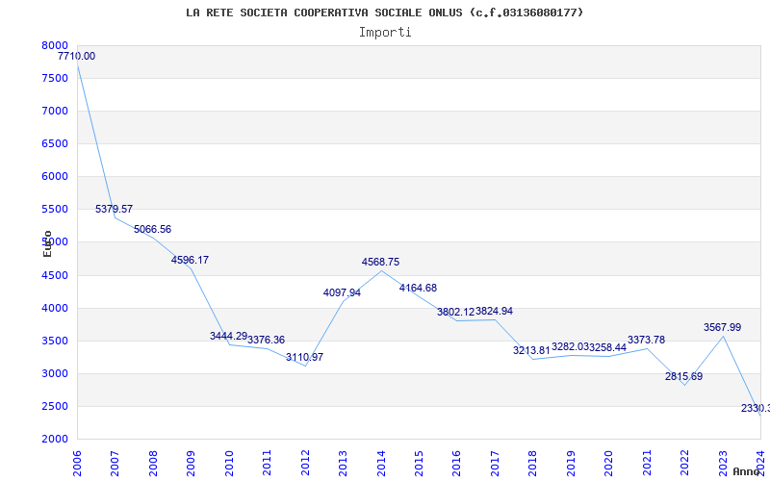The height and width of the screenshot is (481, 770).
Task: Click the 4568.75 peak label for 2014
Action: coord(380,262)
